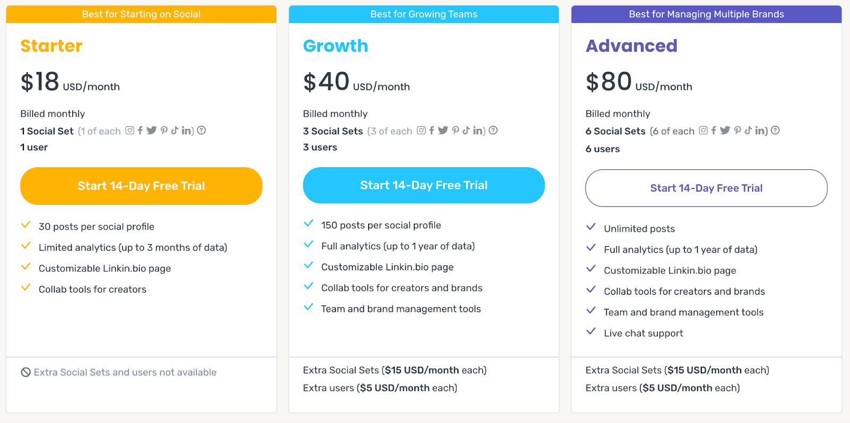
Task: Select the Best for Managing Multiple Brands banner
Action: tap(707, 14)
